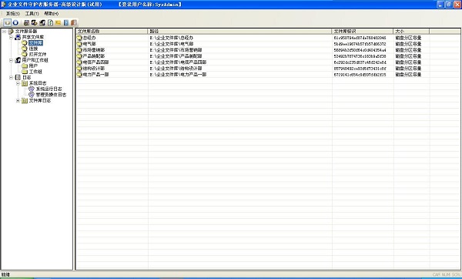The width and height of the screenshot is (462, 279).
Task: Click the 用户和工作组 people icon in tree
Action: tap(18, 60)
